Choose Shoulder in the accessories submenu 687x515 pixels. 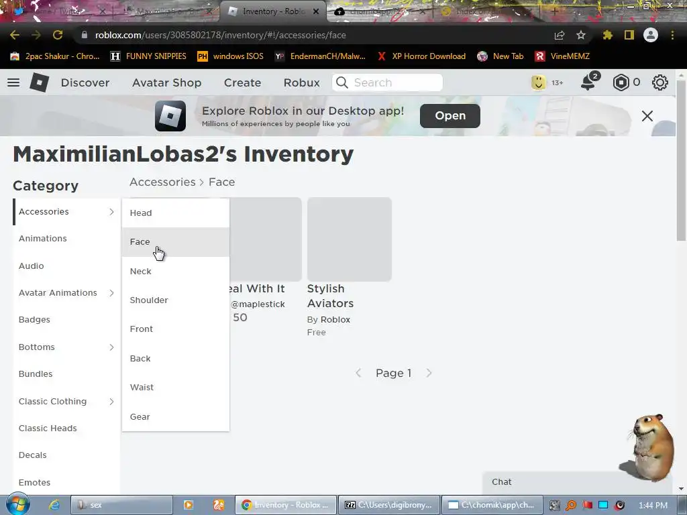point(176,300)
